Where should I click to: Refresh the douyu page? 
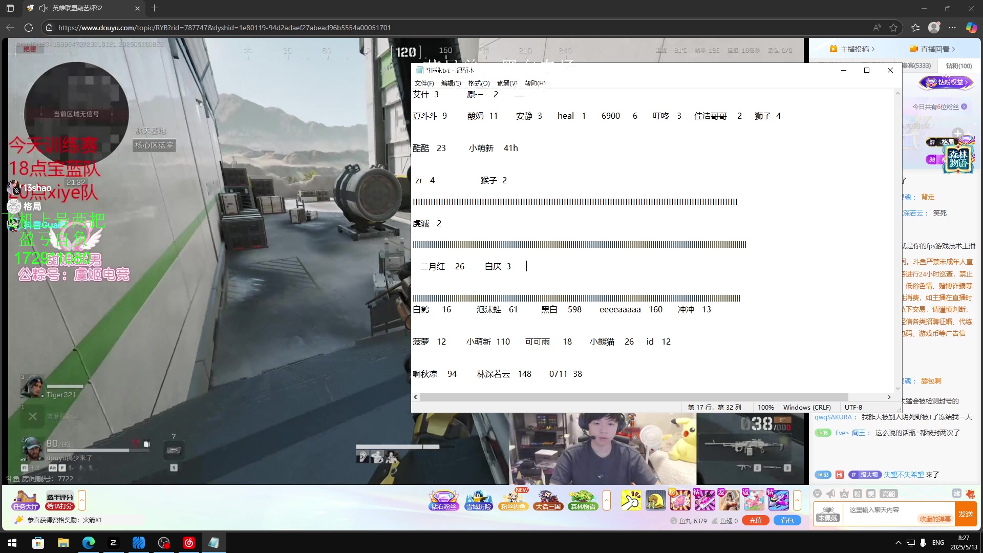[x=29, y=28]
